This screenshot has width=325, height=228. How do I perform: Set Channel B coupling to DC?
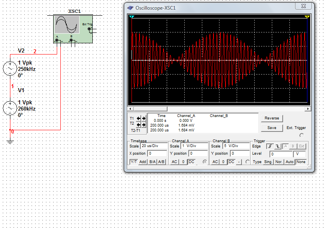(x=231, y=162)
